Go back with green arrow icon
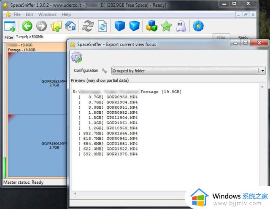The height and width of the screenshot is (209, 270). click(27, 26)
